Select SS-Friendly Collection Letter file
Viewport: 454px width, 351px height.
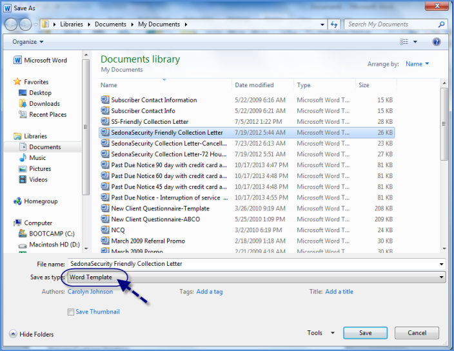[x=246, y=122]
